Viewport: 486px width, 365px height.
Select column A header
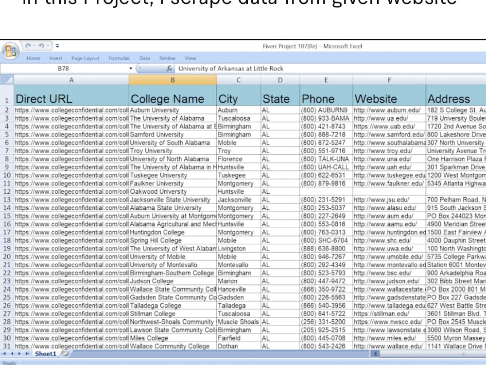click(x=71, y=80)
